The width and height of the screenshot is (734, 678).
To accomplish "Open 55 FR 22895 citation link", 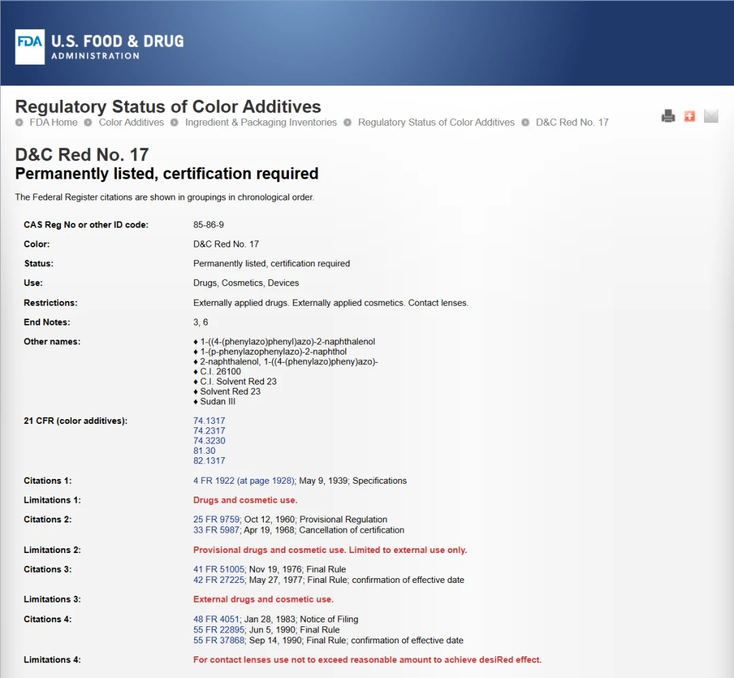I will [x=219, y=630].
